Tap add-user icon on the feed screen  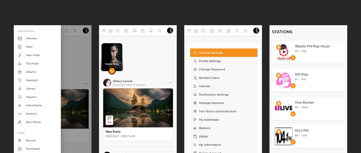pos(160,31)
